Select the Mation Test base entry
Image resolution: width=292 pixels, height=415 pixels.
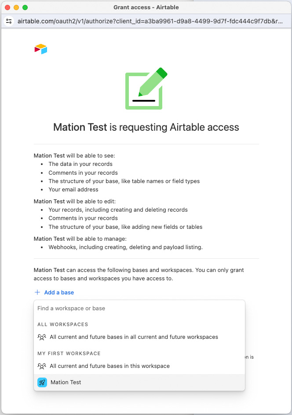[66, 382]
